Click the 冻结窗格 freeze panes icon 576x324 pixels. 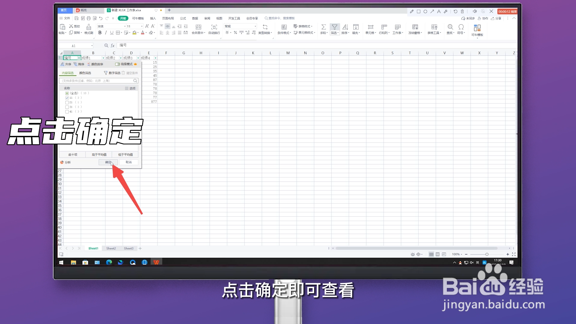tap(415, 29)
